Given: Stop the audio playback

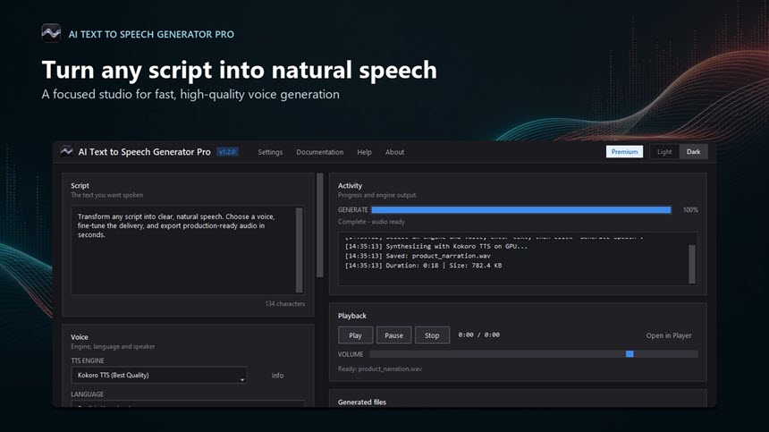Looking at the screenshot, I should coord(432,335).
